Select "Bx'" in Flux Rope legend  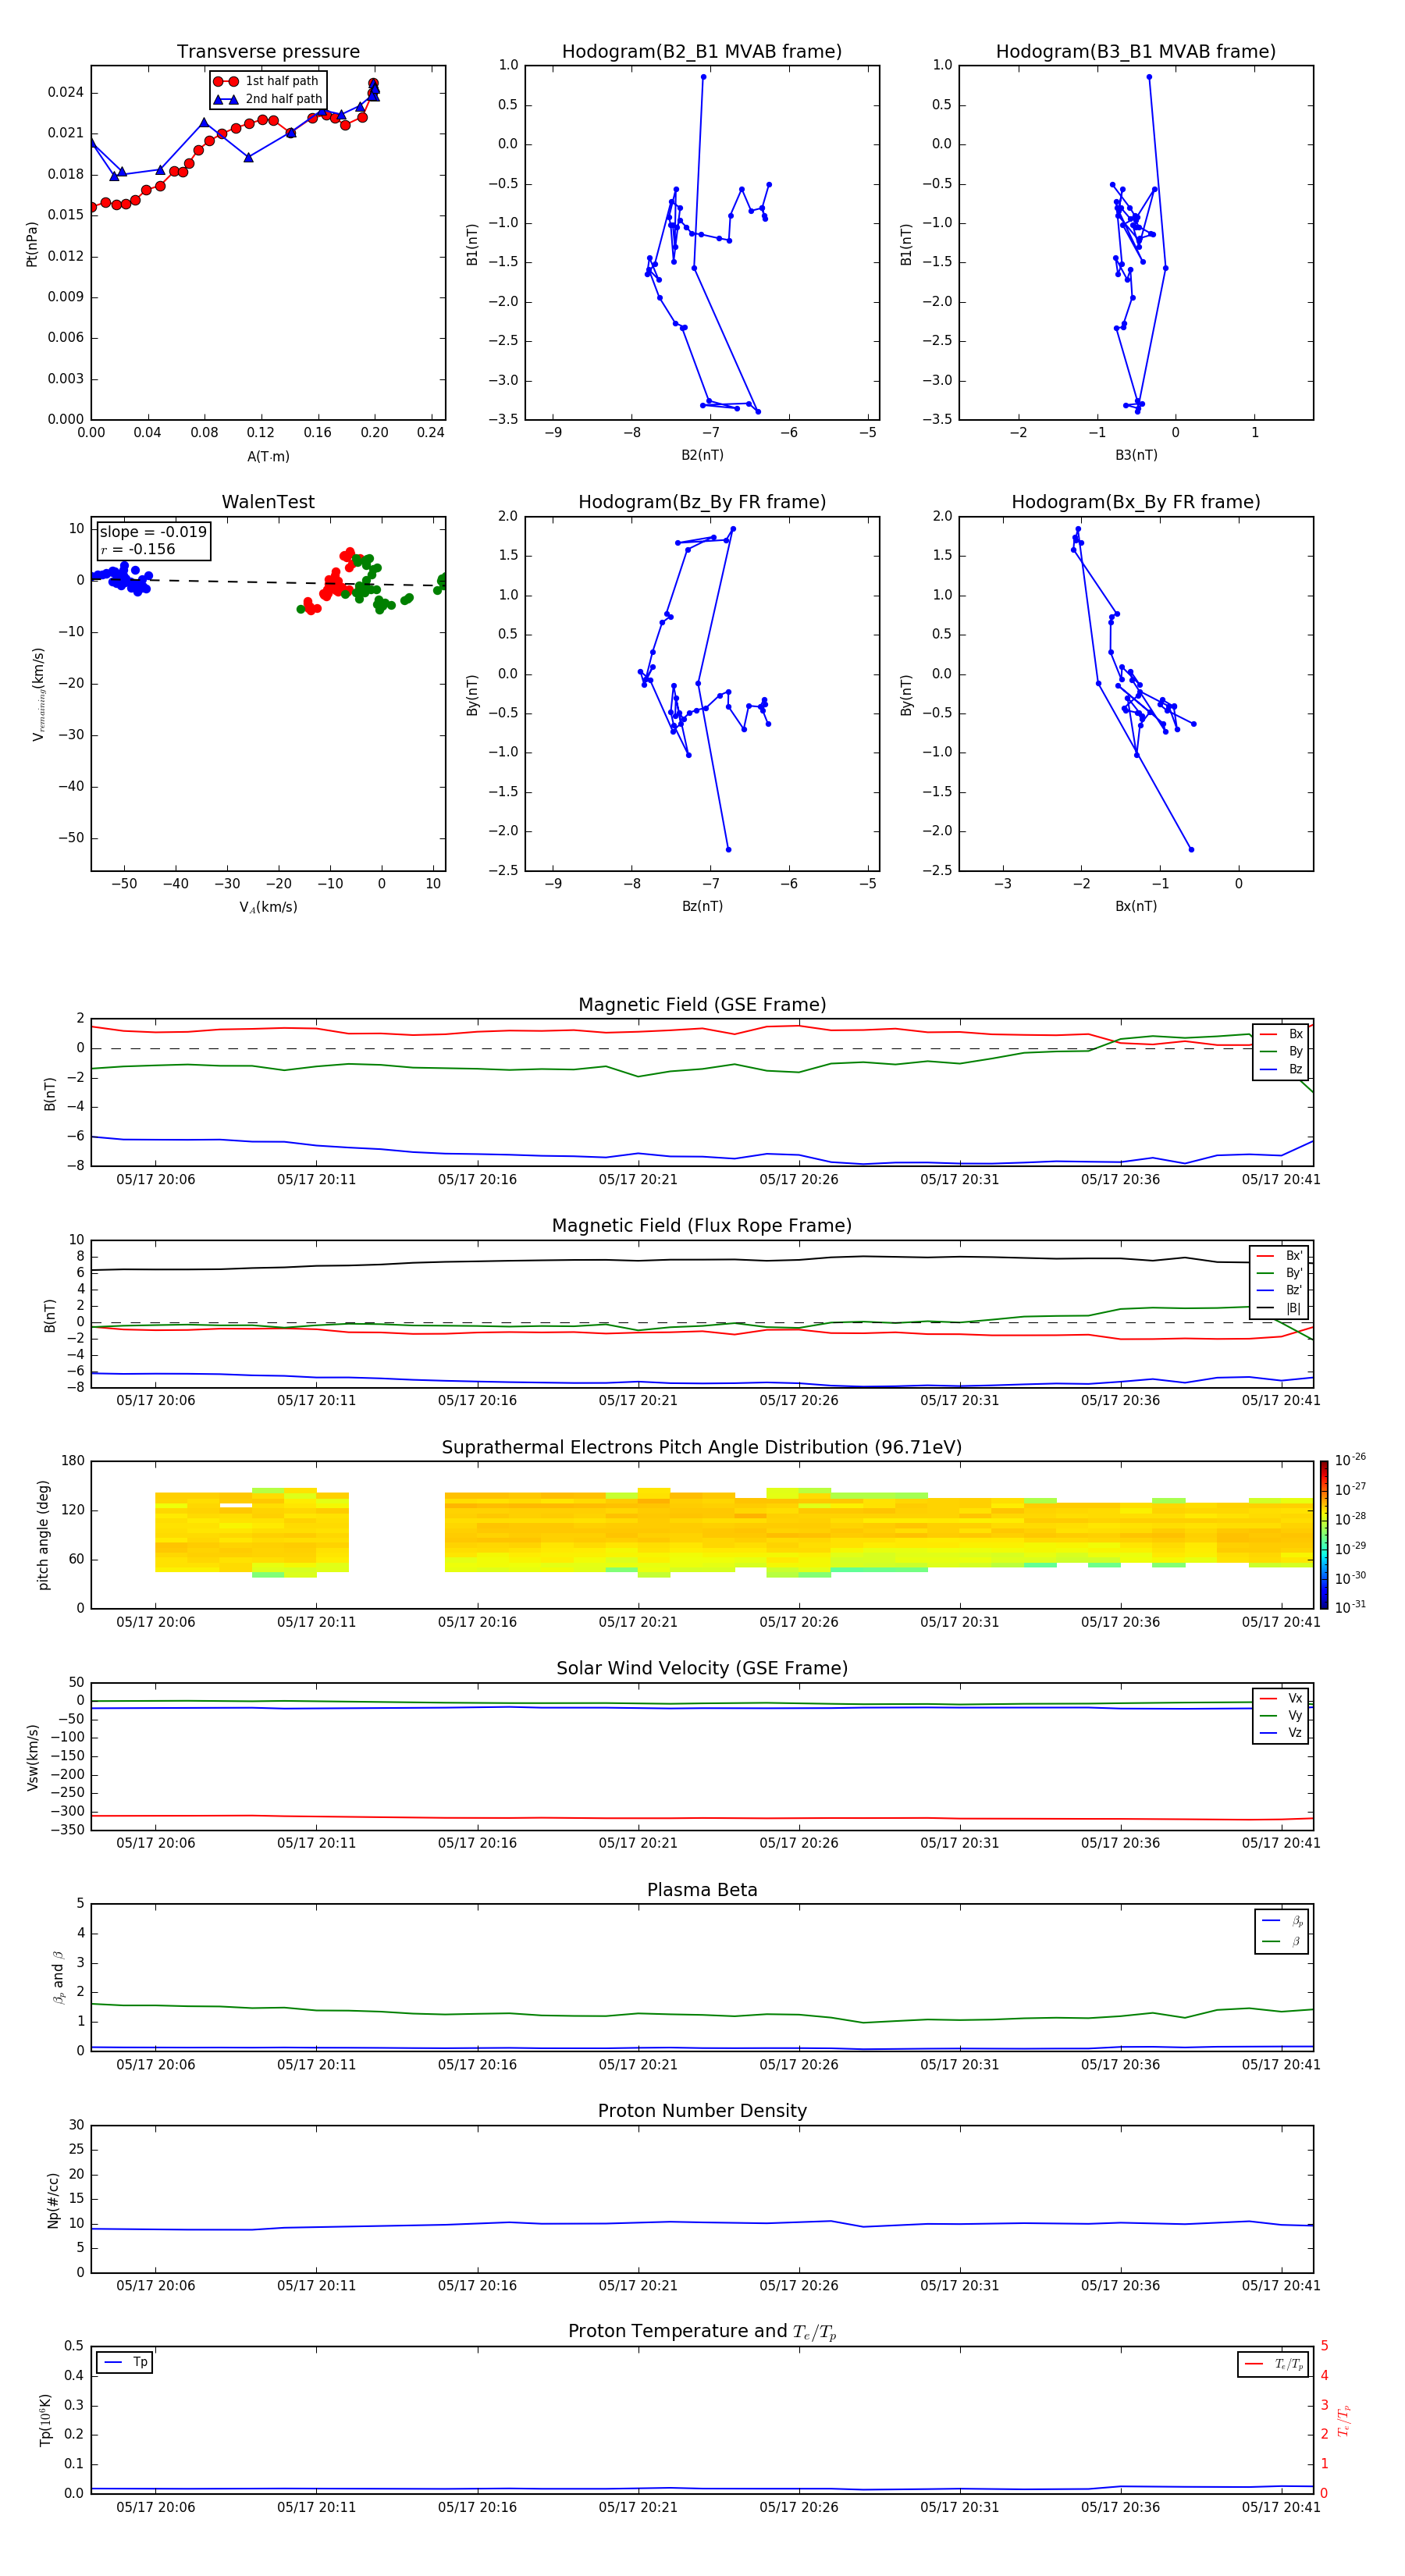[1280, 1256]
